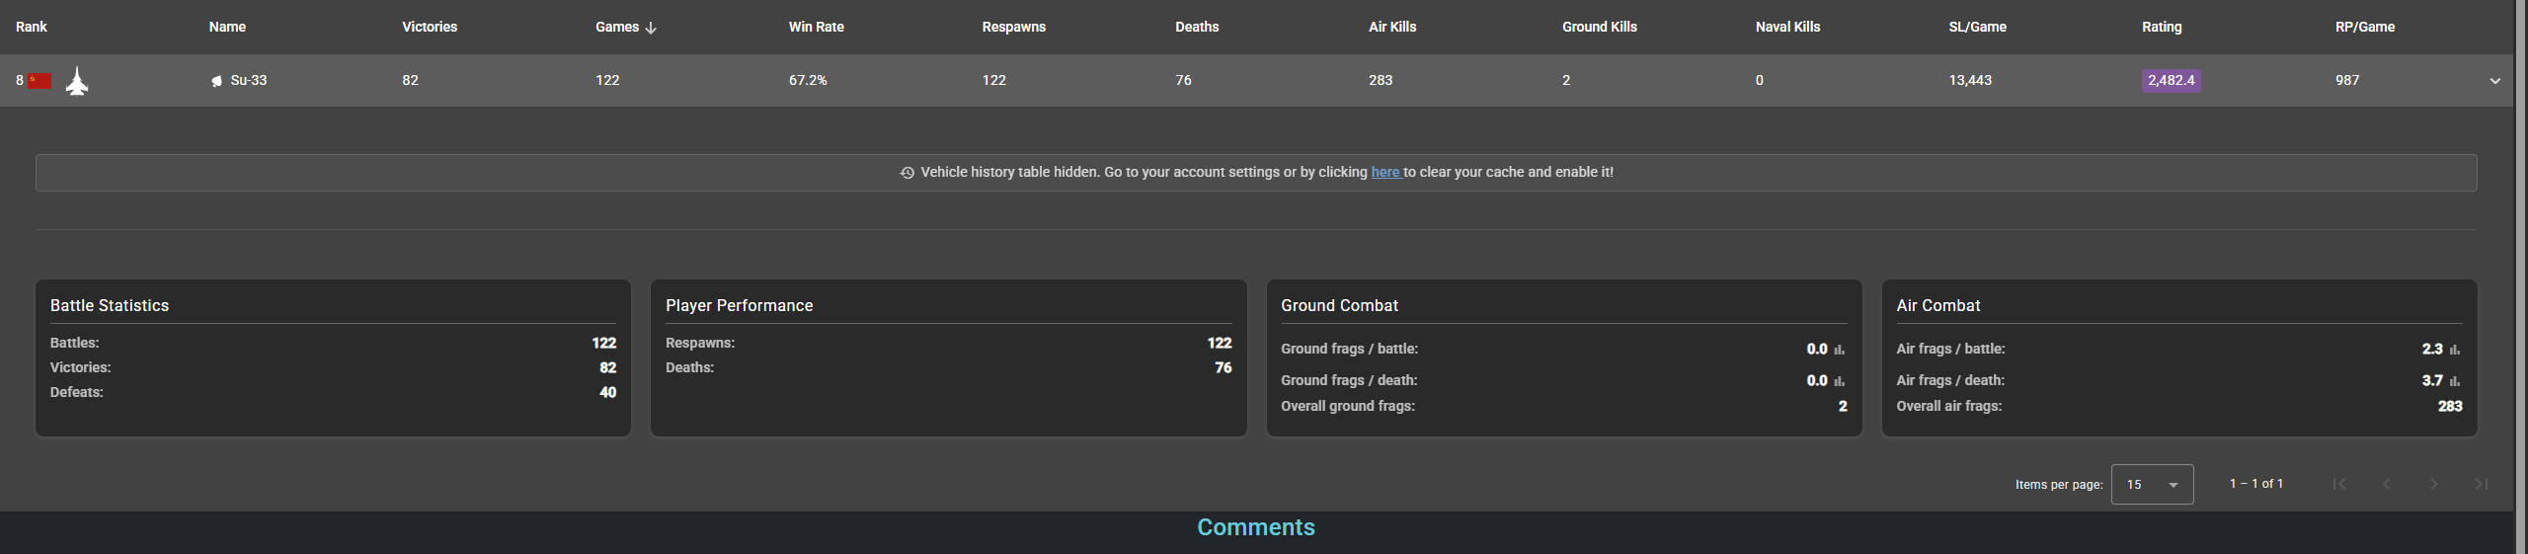Click the purple 2,482.4 rating badge
The image size is (2528, 554).
coord(2171,80)
